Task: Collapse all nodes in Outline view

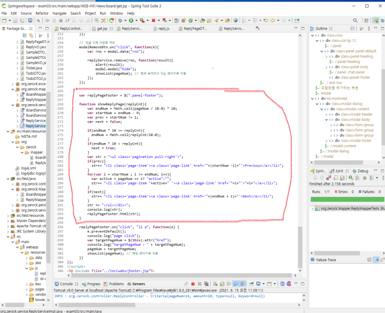Action: click(352, 28)
